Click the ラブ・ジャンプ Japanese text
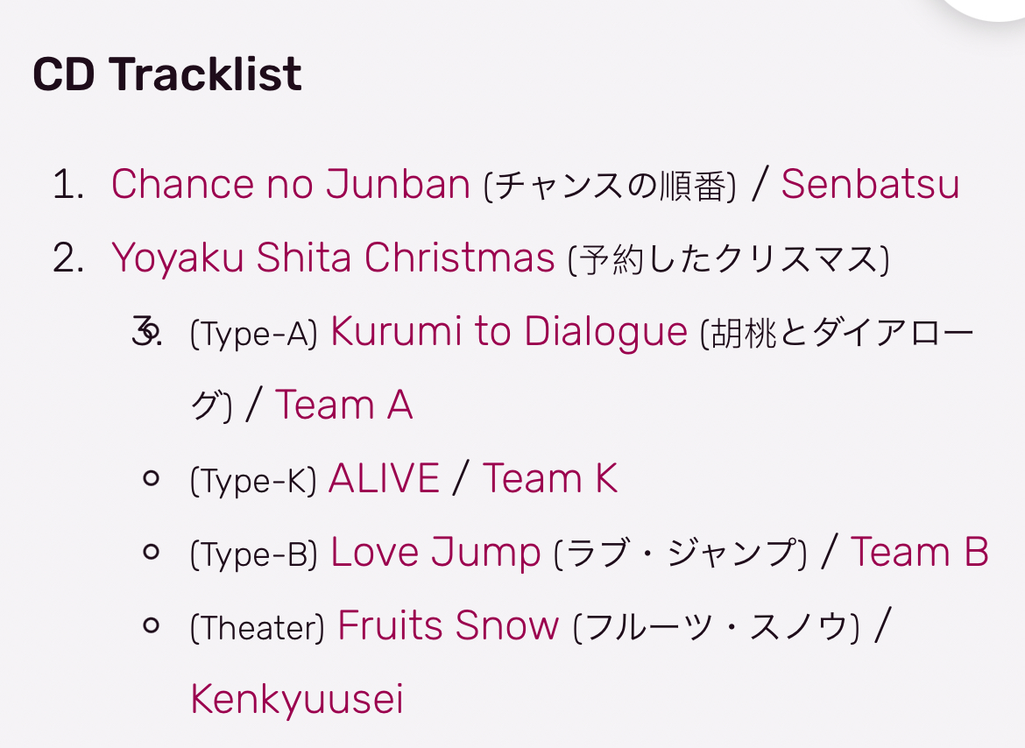Image resolution: width=1025 pixels, height=748 pixels. coord(681,554)
